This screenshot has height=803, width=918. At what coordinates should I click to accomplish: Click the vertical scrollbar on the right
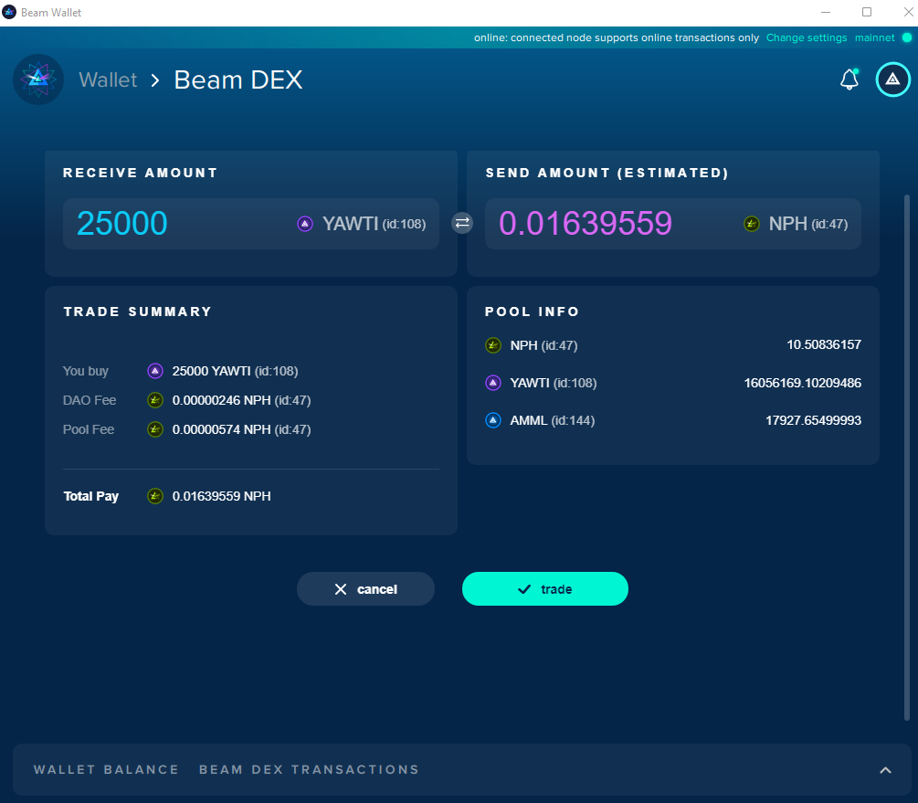[x=907, y=457]
